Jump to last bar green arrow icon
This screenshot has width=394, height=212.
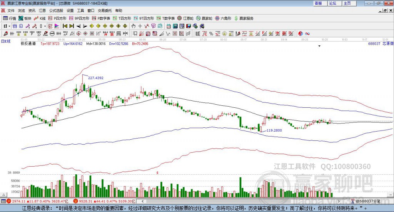click(x=72, y=26)
